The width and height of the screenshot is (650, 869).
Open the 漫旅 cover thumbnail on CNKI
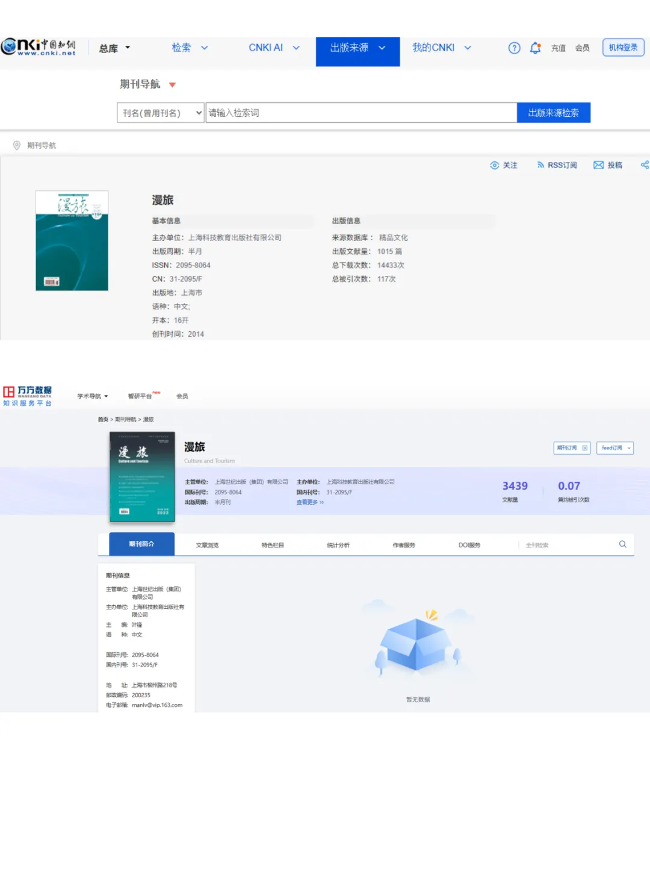click(x=72, y=241)
